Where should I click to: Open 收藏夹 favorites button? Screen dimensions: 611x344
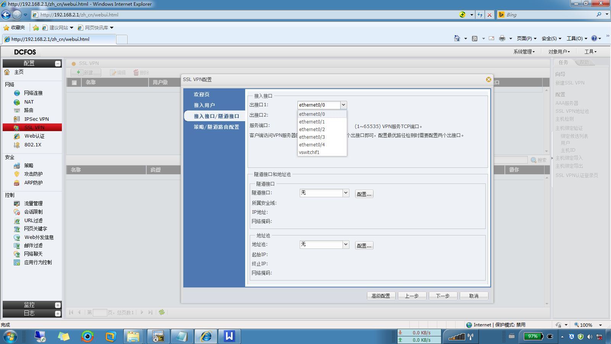14,28
